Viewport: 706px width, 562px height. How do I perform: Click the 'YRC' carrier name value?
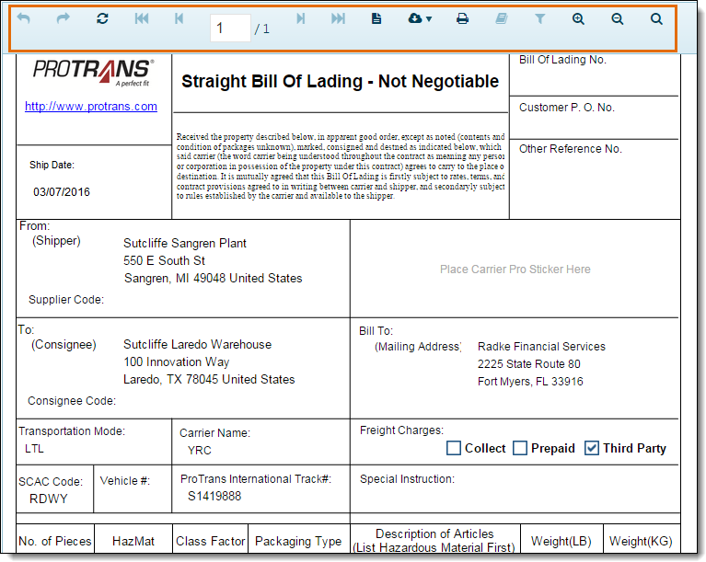click(200, 451)
